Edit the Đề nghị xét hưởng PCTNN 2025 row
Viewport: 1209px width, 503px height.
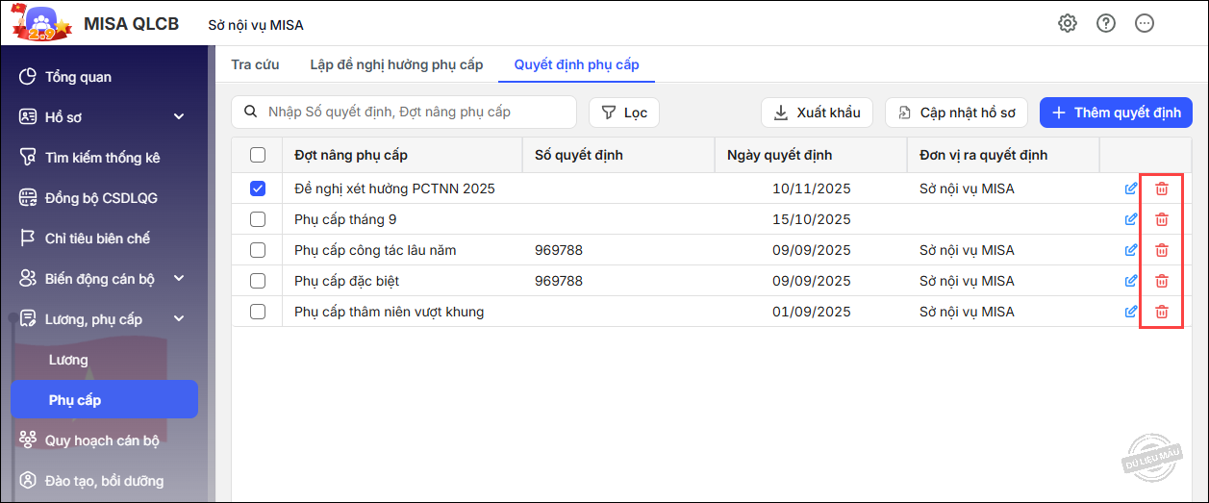pyautogui.click(x=1131, y=189)
